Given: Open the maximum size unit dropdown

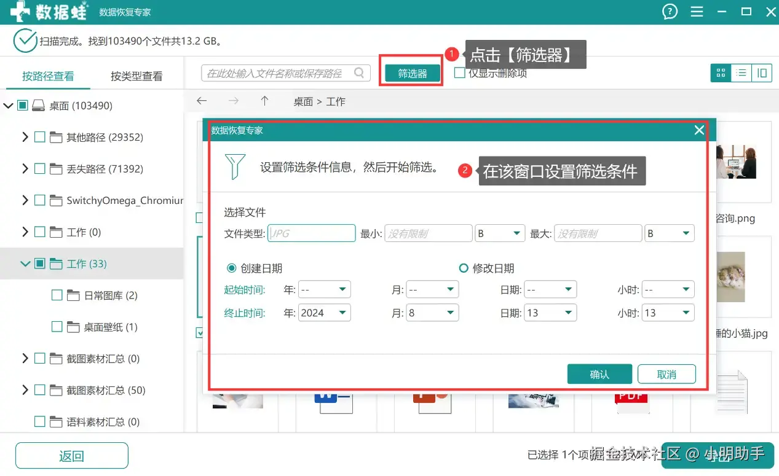Looking at the screenshot, I should tap(670, 233).
